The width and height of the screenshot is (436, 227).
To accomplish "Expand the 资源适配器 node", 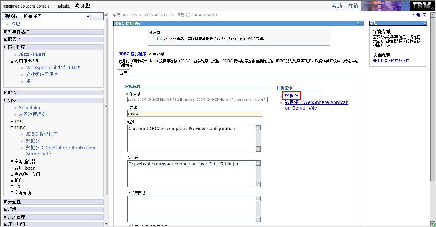I will [12, 162].
